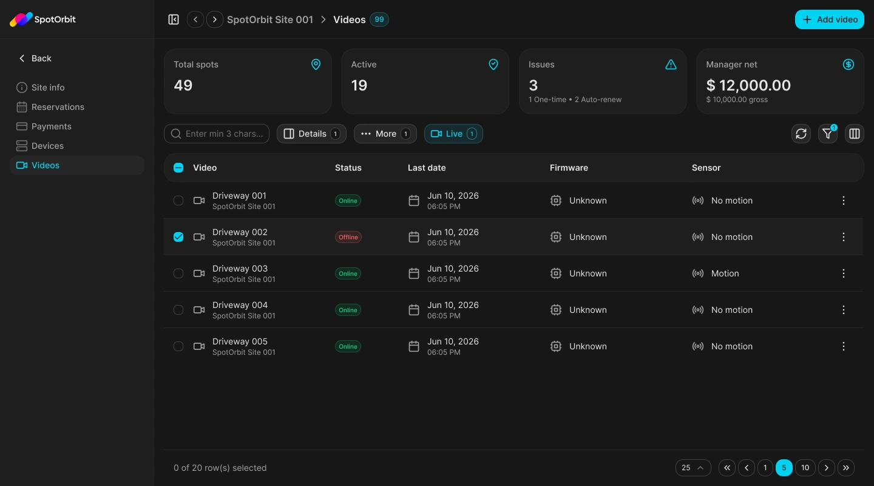
Task: Open the column layout settings
Action: (855, 134)
